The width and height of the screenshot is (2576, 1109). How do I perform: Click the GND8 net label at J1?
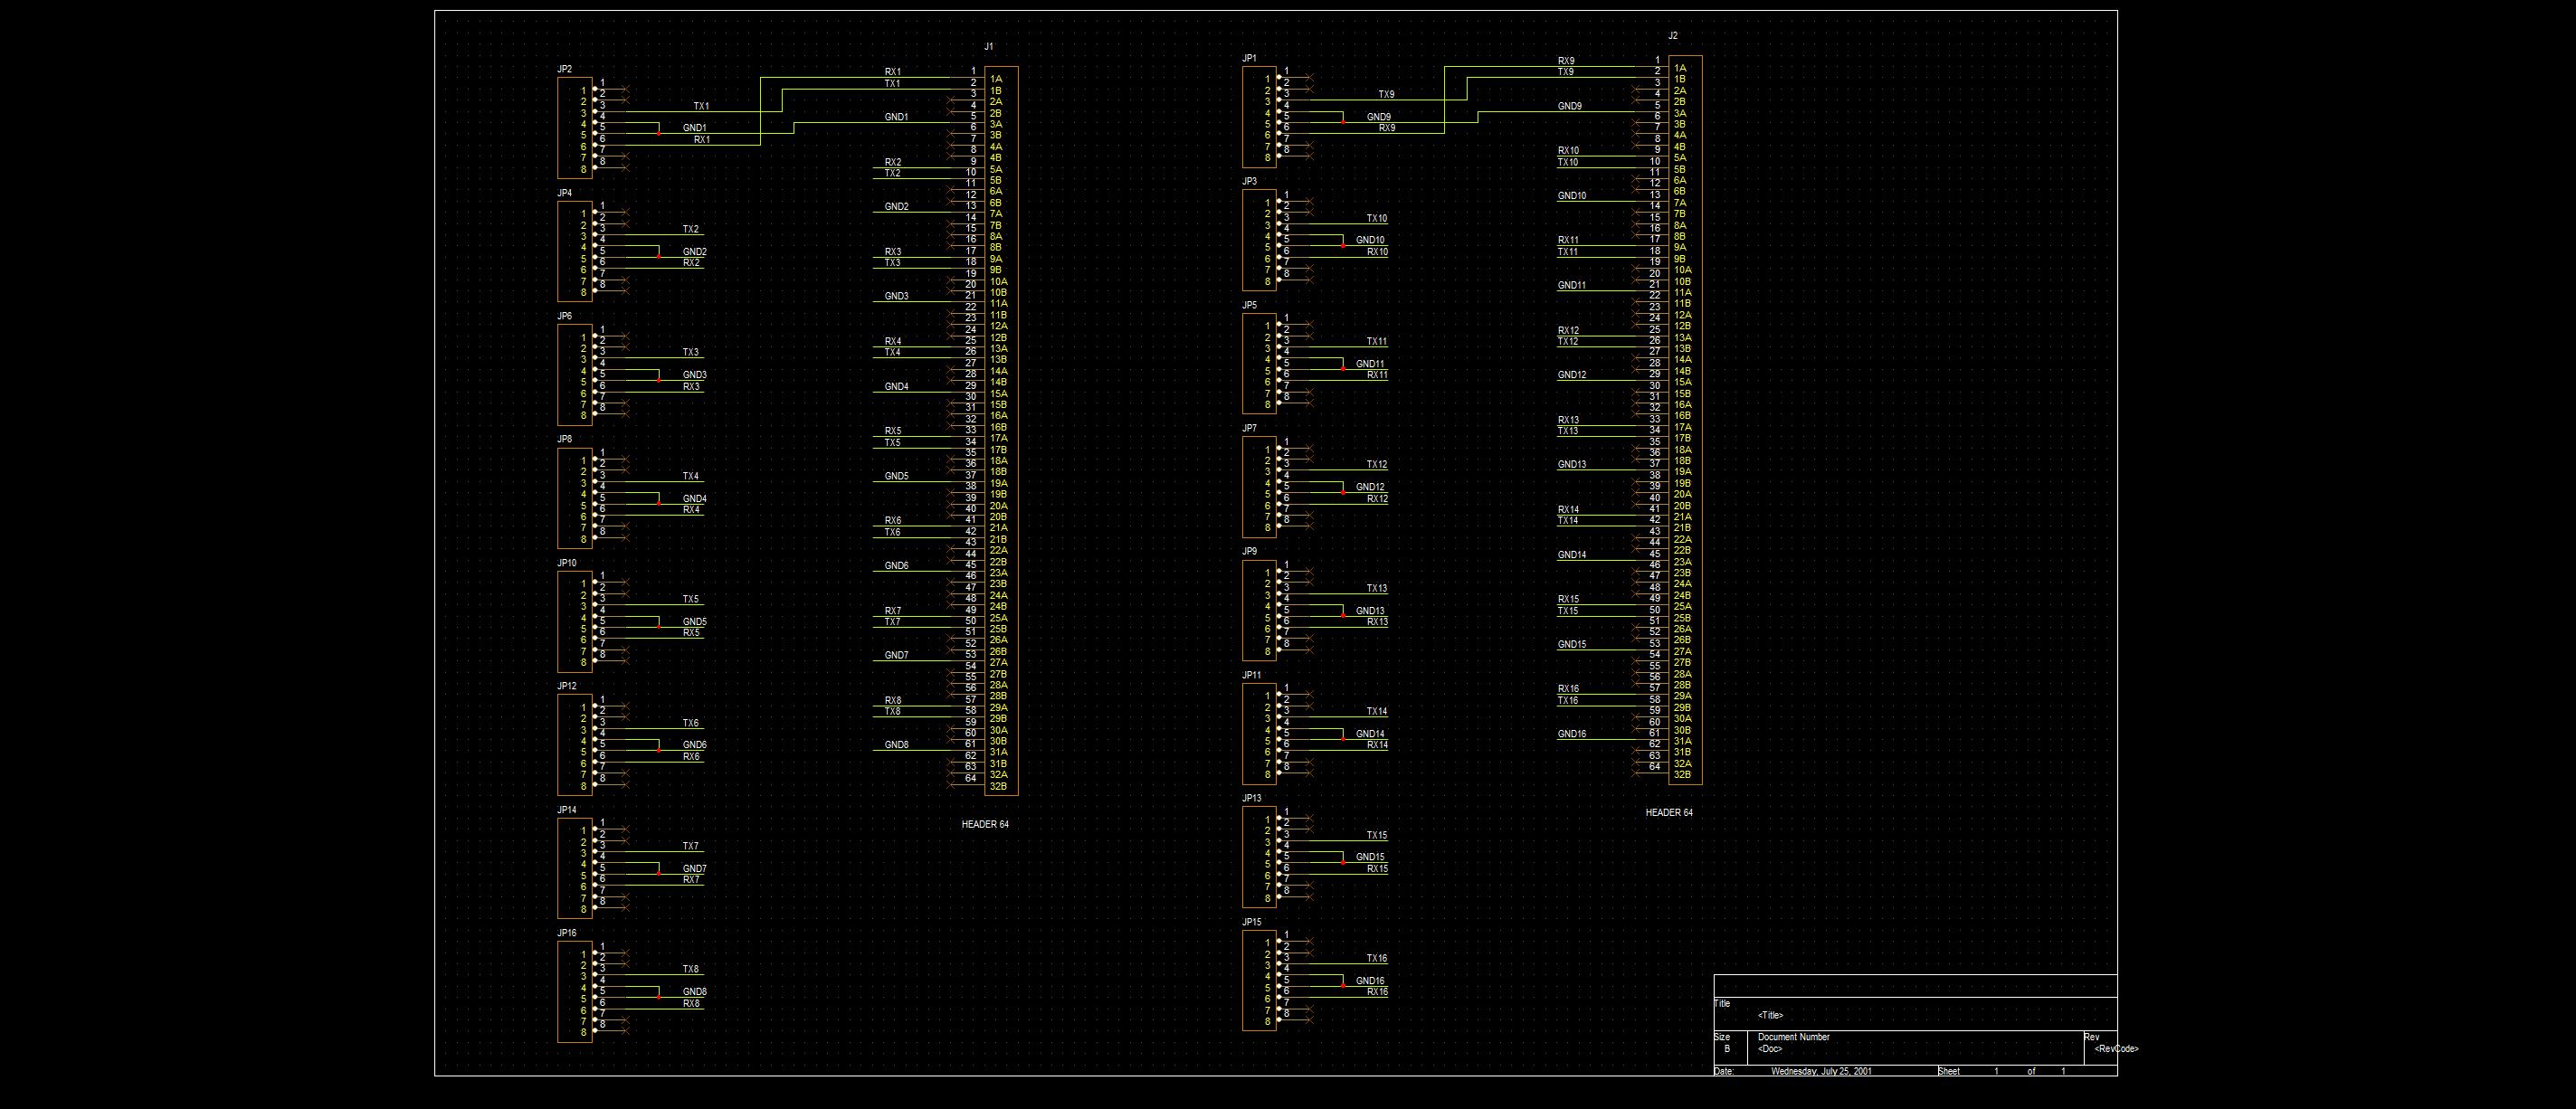point(896,745)
